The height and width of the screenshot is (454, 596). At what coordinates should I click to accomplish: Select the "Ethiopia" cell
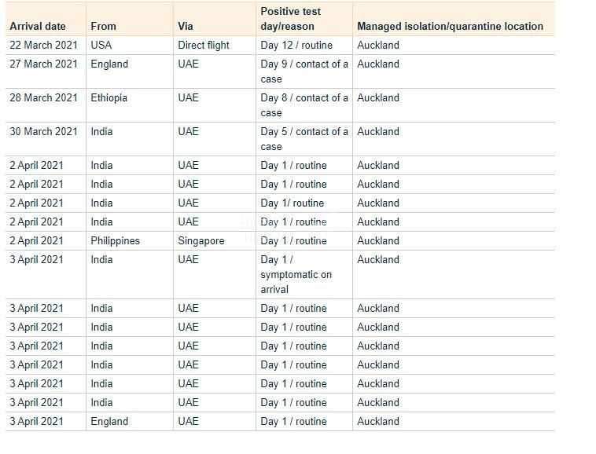(x=109, y=97)
